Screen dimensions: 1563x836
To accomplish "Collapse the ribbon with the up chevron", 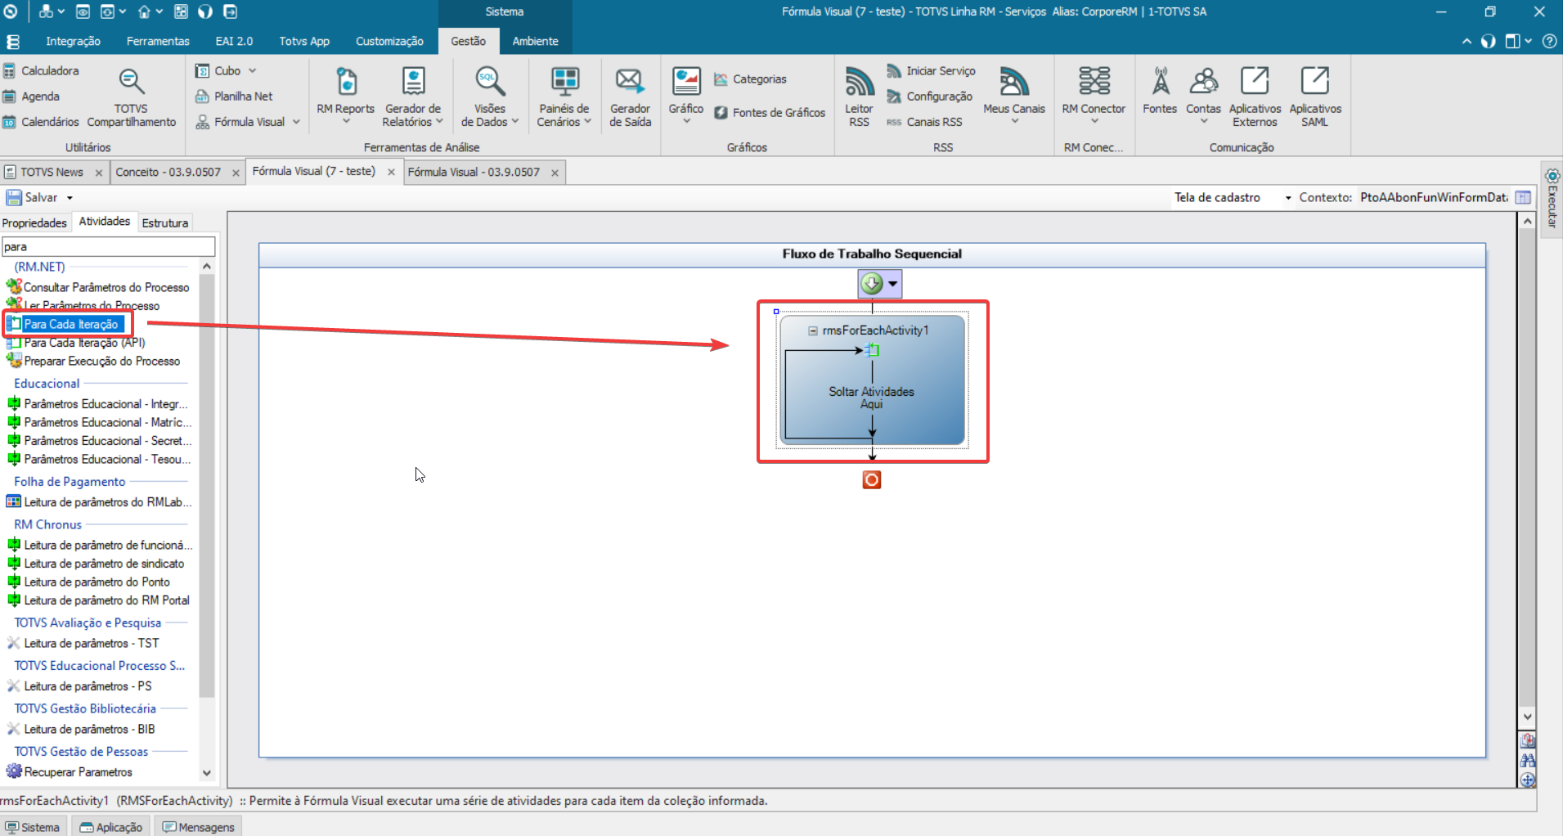I will coord(1466,41).
